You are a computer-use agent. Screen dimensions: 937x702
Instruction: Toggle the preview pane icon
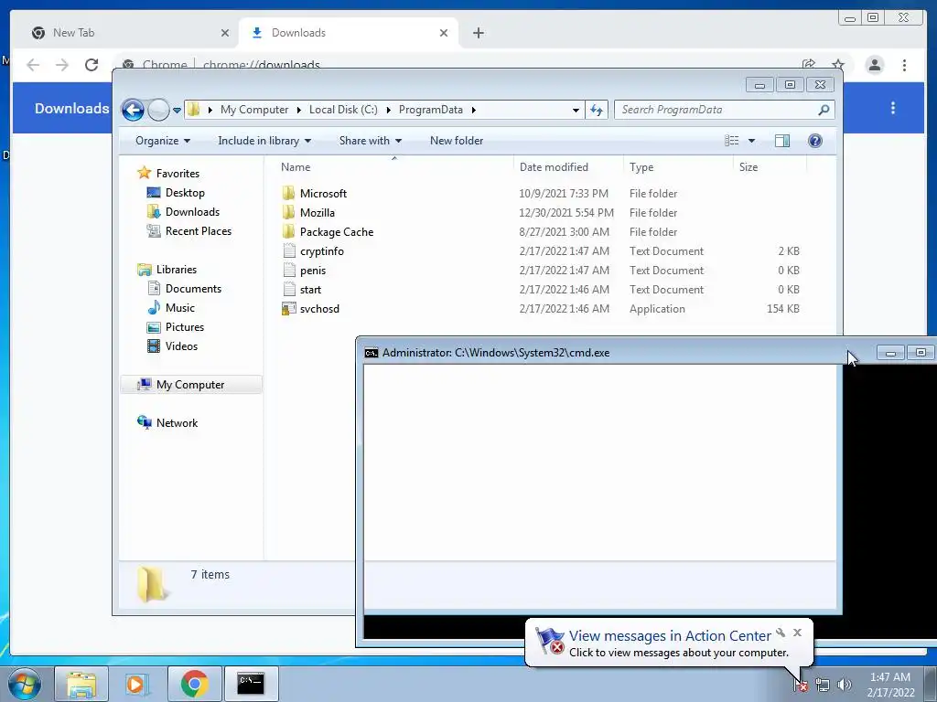point(782,141)
